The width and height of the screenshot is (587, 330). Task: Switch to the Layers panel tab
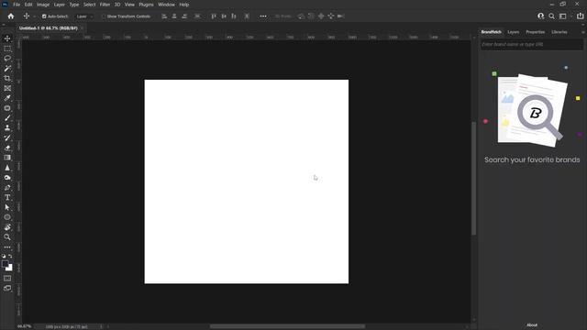514,32
